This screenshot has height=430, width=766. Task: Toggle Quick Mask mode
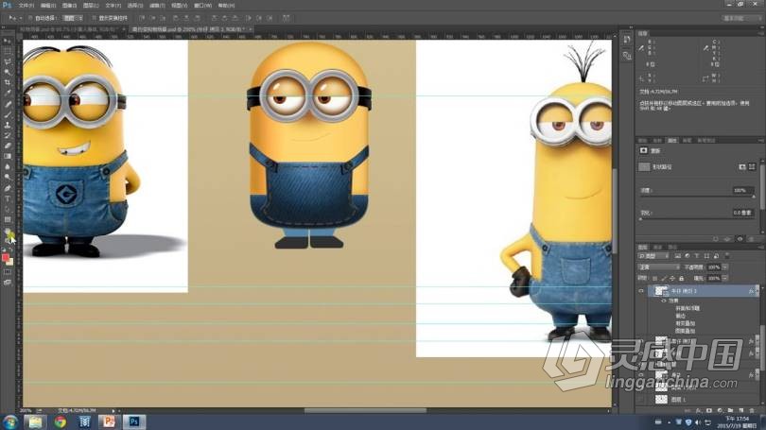click(8, 272)
